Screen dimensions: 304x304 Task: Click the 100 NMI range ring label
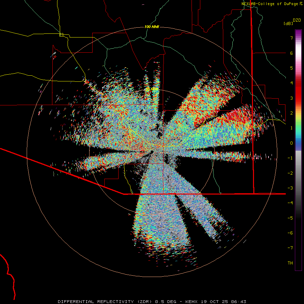152,27
